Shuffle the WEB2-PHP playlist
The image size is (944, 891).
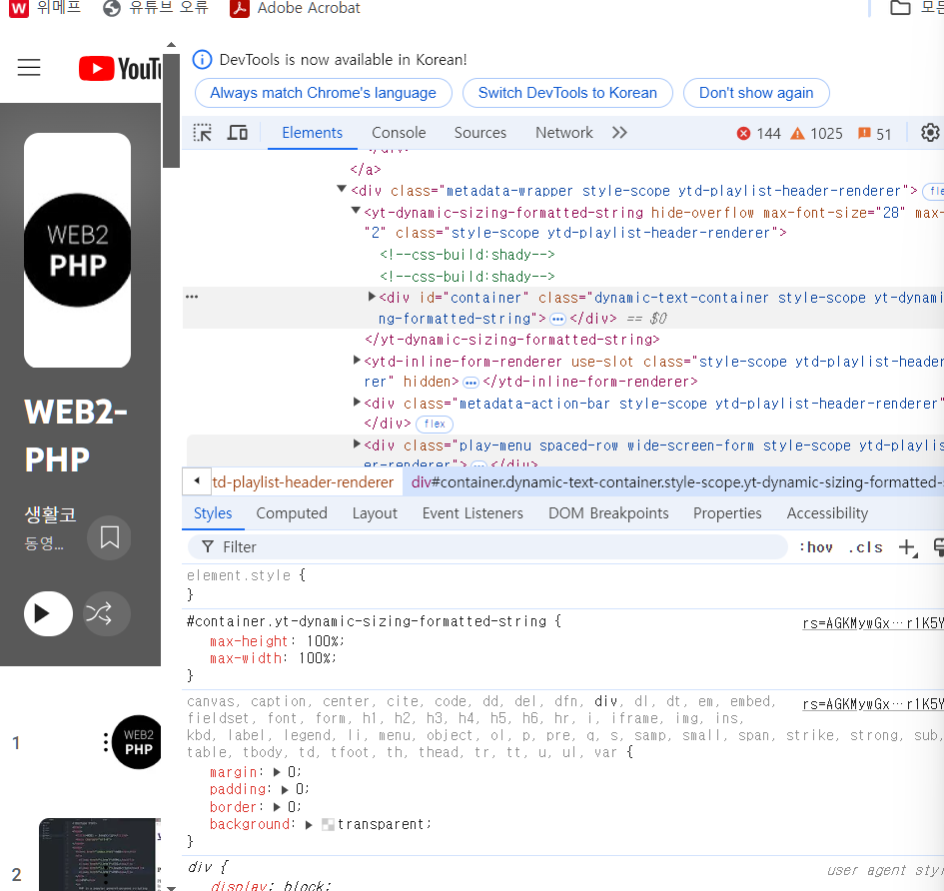(106, 613)
